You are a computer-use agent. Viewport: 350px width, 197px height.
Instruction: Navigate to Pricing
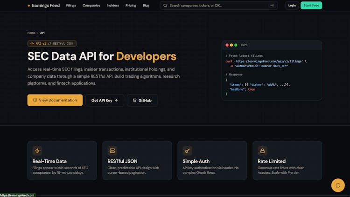tap(131, 6)
